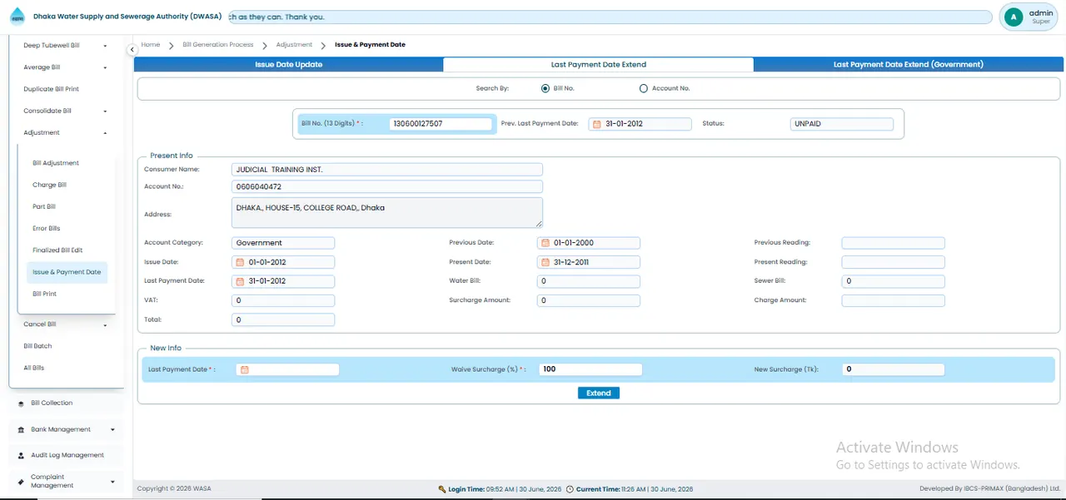Screen dimensions: 1066x500
Task: Click the New Surcharge (Tk) input
Action: [x=893, y=369]
